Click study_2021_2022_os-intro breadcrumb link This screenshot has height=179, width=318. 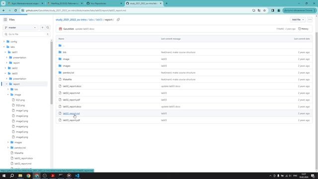coord(71,20)
